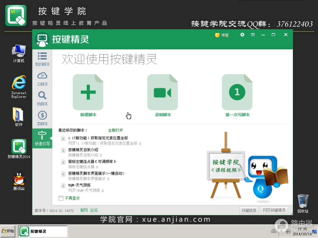Select the 回收站 recycle bin icon

303,203
